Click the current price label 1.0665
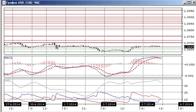The image size is (196, 112). (x=189, y=47)
